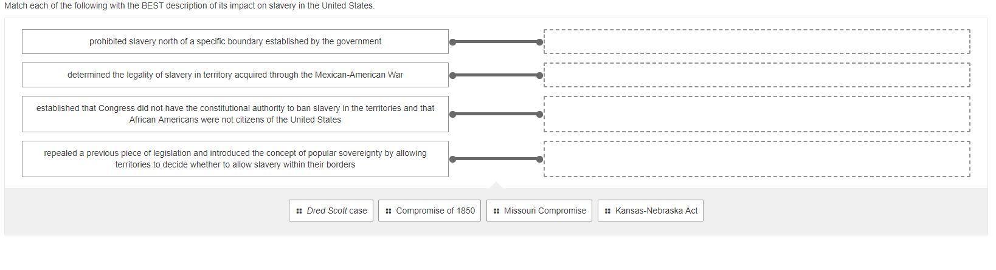Select the Mexican-American War territory description
Image resolution: width=996 pixels, height=270 pixels.
(235, 75)
